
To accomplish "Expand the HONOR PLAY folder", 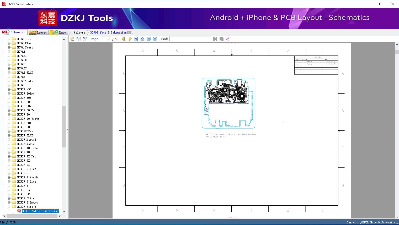I will [x=9, y=135].
